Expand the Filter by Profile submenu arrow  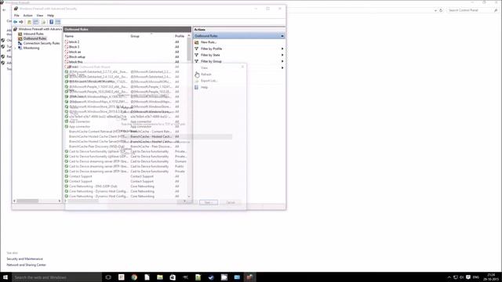pos(282,49)
